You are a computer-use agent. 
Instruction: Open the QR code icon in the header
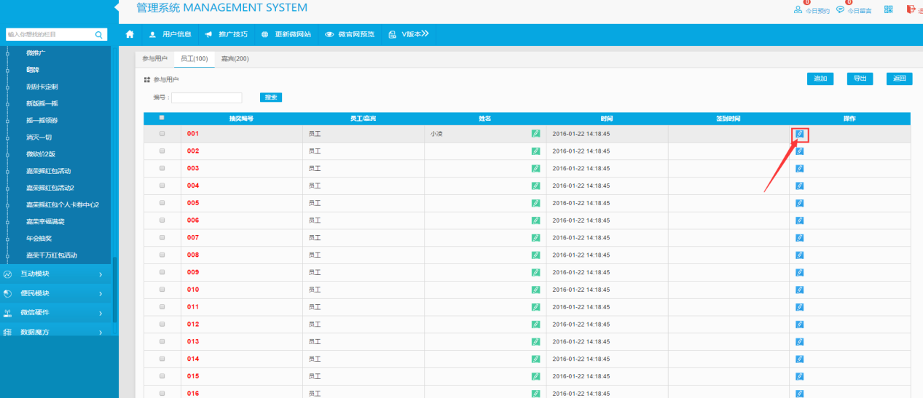pos(888,9)
